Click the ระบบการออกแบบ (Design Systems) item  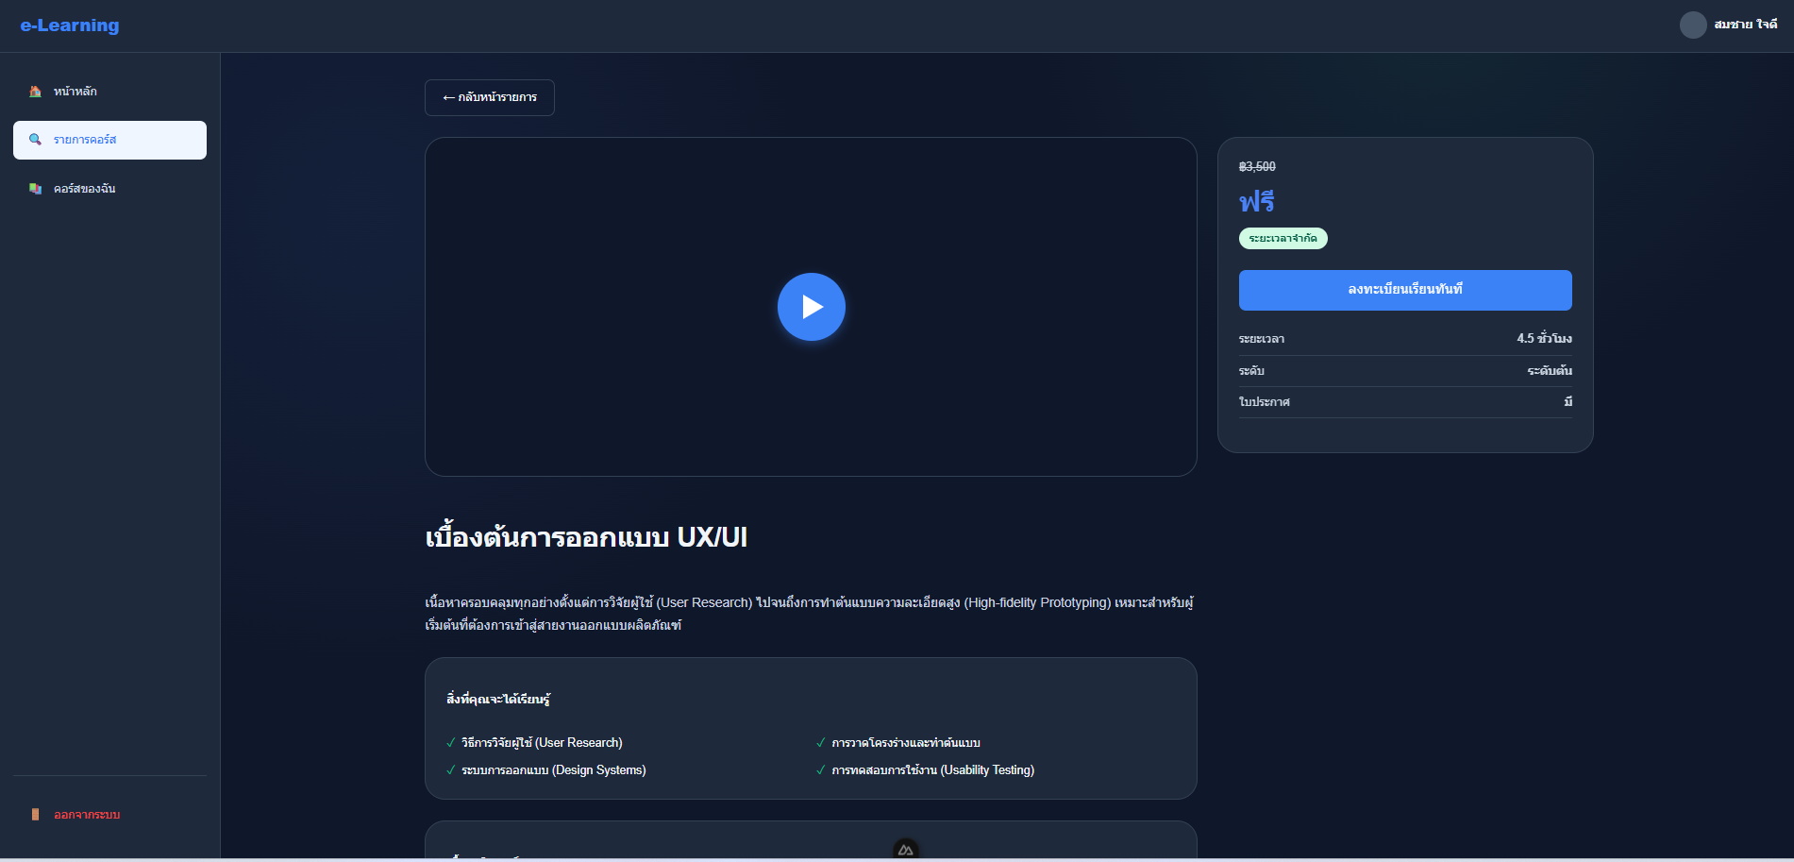coord(553,770)
